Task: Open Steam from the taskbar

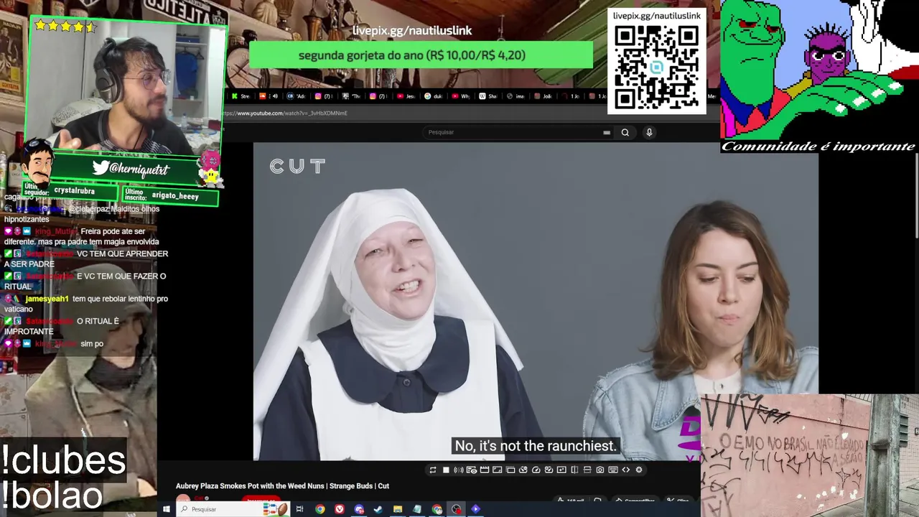Action: [x=378, y=509]
